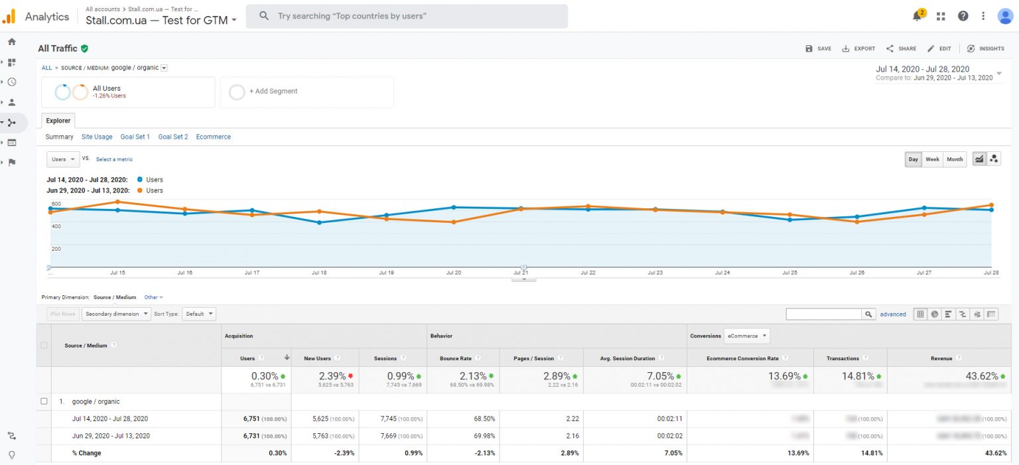1019x465 pixels.
Task: Select the Week granularity option
Action: [x=932, y=159]
